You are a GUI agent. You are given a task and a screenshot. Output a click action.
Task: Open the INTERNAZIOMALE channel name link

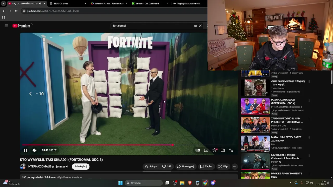pyautogui.click(x=39, y=166)
